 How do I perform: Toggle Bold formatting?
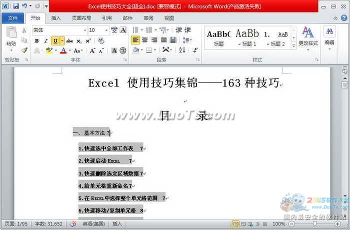click(x=37, y=40)
